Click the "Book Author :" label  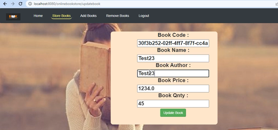click(x=173, y=65)
